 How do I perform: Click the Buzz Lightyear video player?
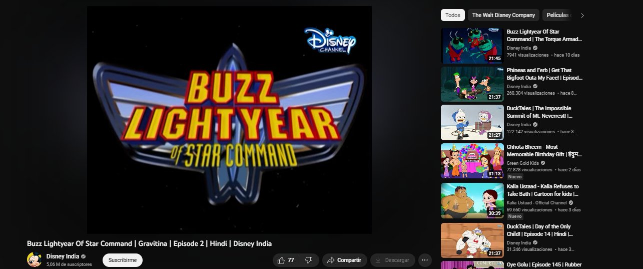point(229,120)
